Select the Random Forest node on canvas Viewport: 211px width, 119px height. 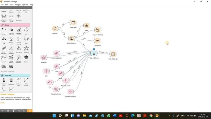tap(66, 81)
